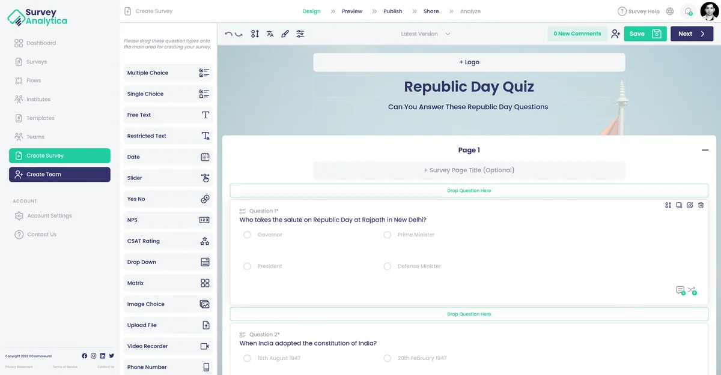This screenshot has width=721, height=375.
Task: Click the Survey Page Title field
Action: coord(469,170)
